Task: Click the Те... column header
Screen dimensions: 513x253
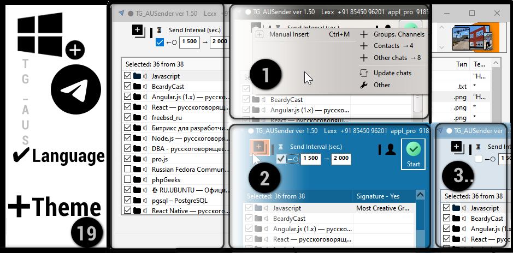Action: 480,64
